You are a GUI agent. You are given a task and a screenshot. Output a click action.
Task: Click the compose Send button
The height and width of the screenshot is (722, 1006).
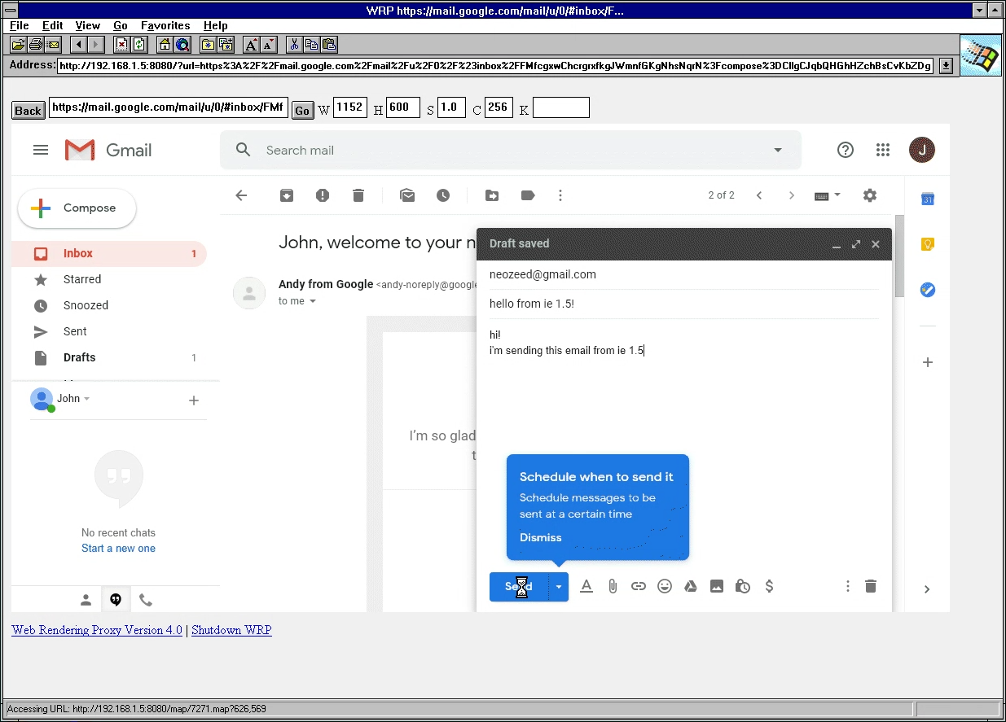tap(519, 586)
